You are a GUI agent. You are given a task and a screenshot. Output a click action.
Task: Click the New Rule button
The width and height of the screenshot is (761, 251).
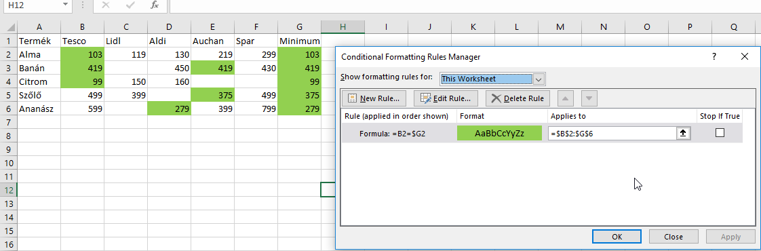point(374,98)
